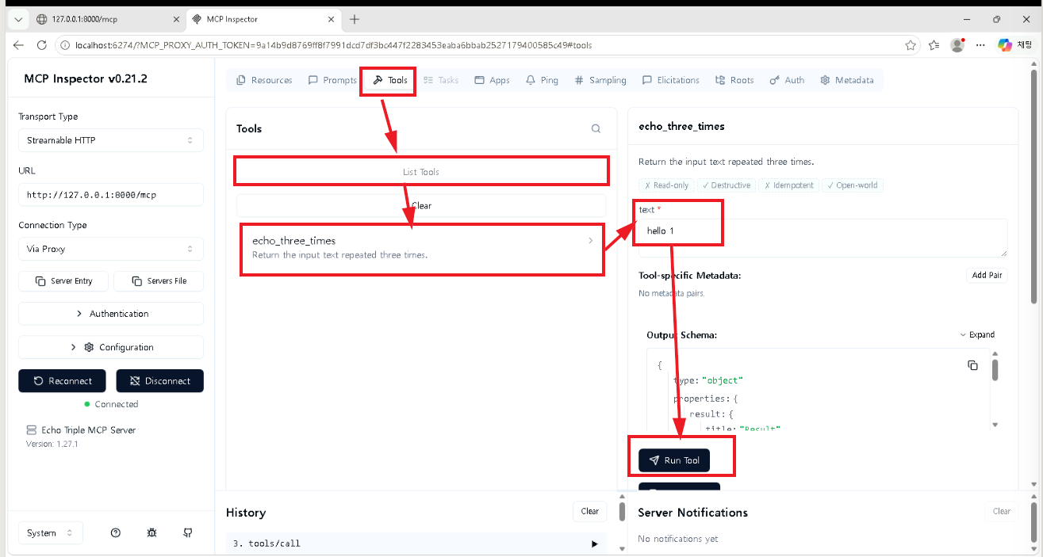Open the System theme dropdown
This screenshot has height=557, width=1043.
coord(50,533)
